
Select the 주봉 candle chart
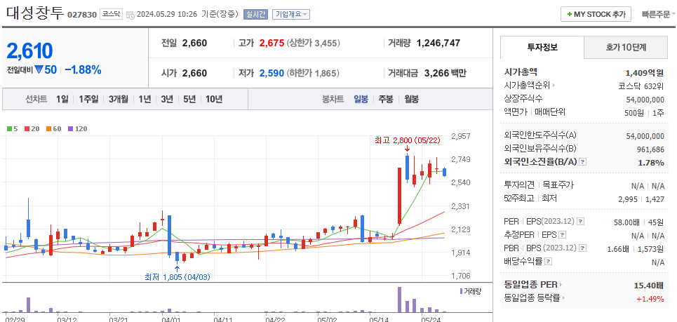386,99
